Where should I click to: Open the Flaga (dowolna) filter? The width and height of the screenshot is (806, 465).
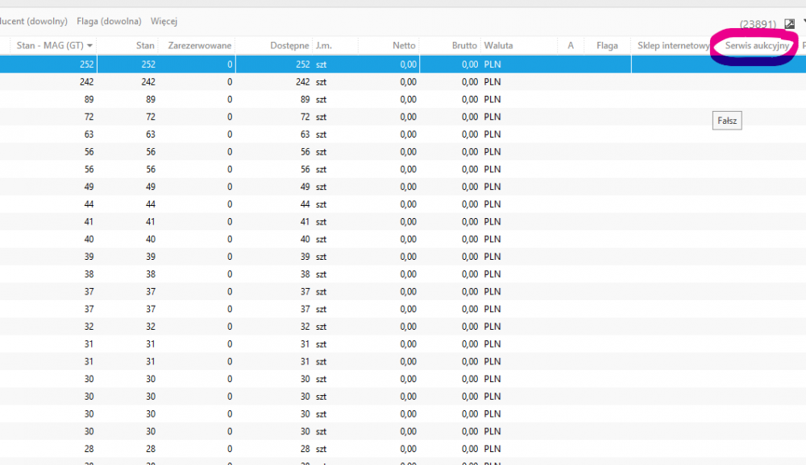click(109, 21)
